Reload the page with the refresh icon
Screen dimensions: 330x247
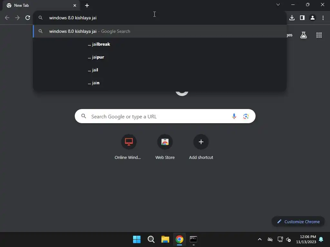[x=28, y=18]
